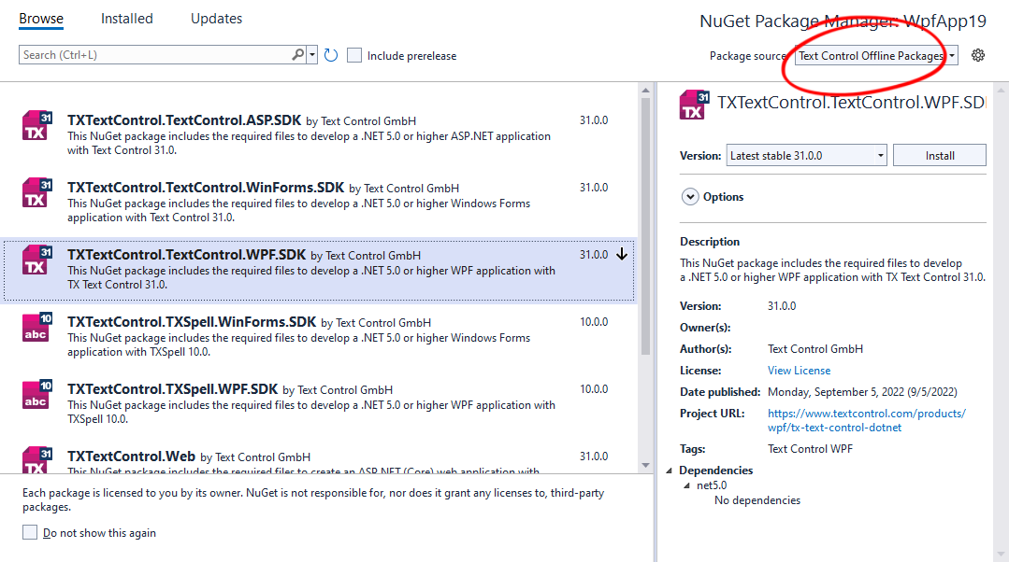Image resolution: width=1009 pixels, height=562 pixels.
Task: Open package source settings gear
Action: (978, 55)
